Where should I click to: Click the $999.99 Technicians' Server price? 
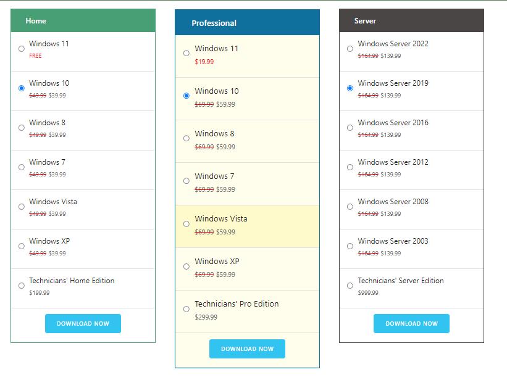tap(368, 293)
